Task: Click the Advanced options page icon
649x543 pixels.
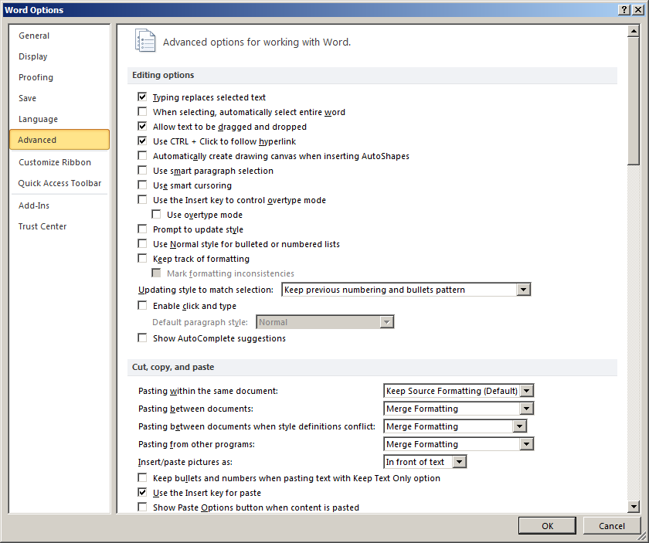Action: [x=144, y=41]
